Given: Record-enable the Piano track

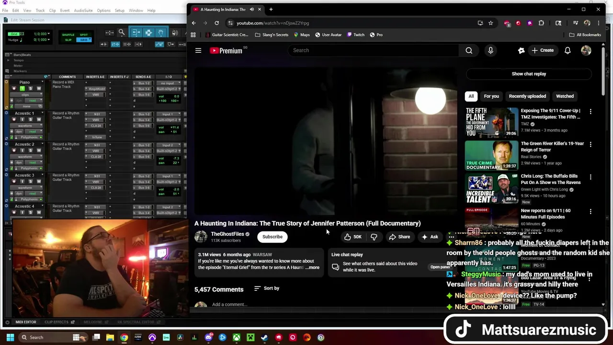Looking at the screenshot, I should click(x=14, y=88).
